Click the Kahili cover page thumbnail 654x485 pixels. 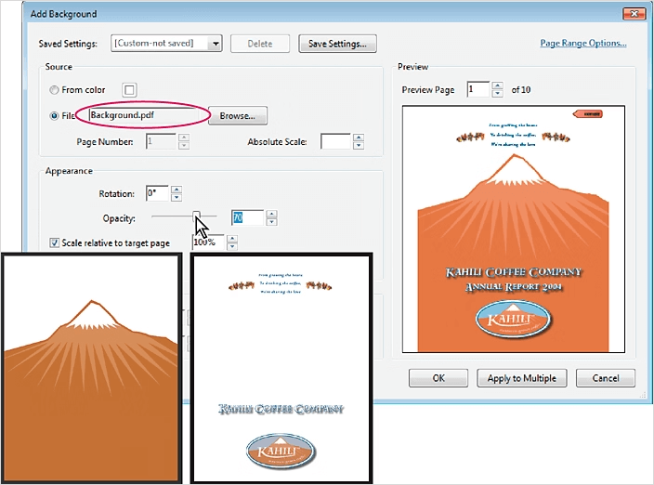[281, 368]
